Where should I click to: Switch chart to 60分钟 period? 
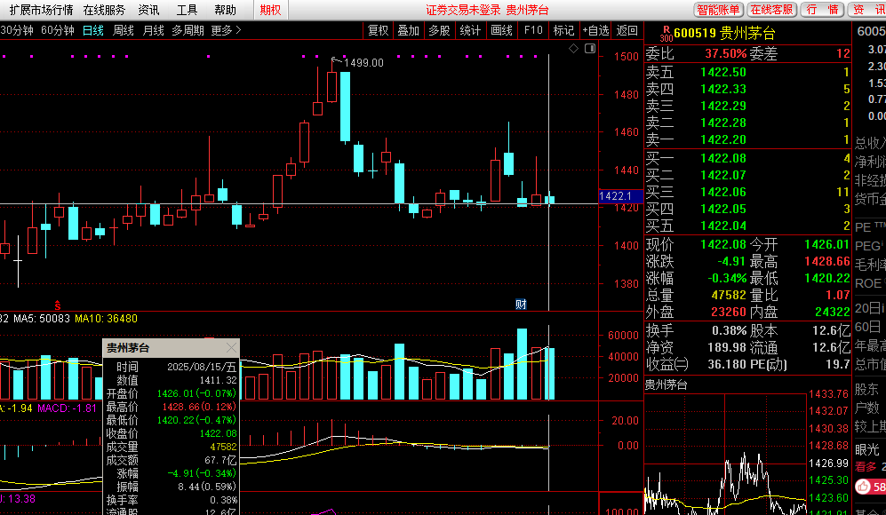58,30
